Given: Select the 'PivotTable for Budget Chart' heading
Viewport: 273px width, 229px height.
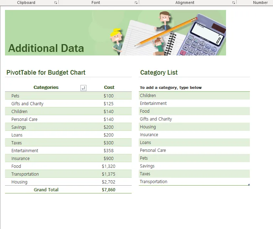Looking at the screenshot, I should [x=46, y=73].
